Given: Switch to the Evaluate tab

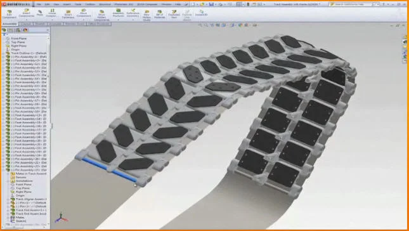Looking at the screenshot, I should [x=55, y=23].
